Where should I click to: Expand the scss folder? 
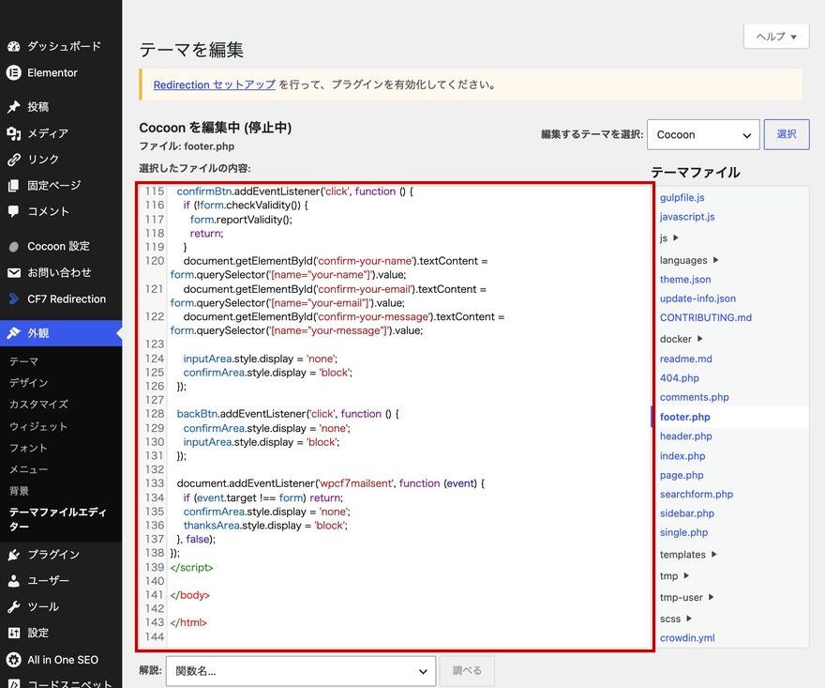(x=676, y=619)
